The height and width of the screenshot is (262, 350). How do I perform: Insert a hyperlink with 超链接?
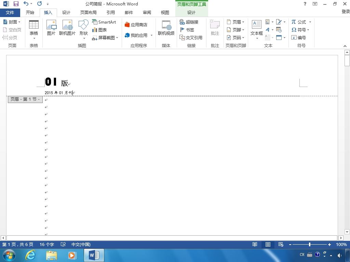pos(189,22)
